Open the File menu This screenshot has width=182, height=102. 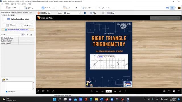[2, 4]
